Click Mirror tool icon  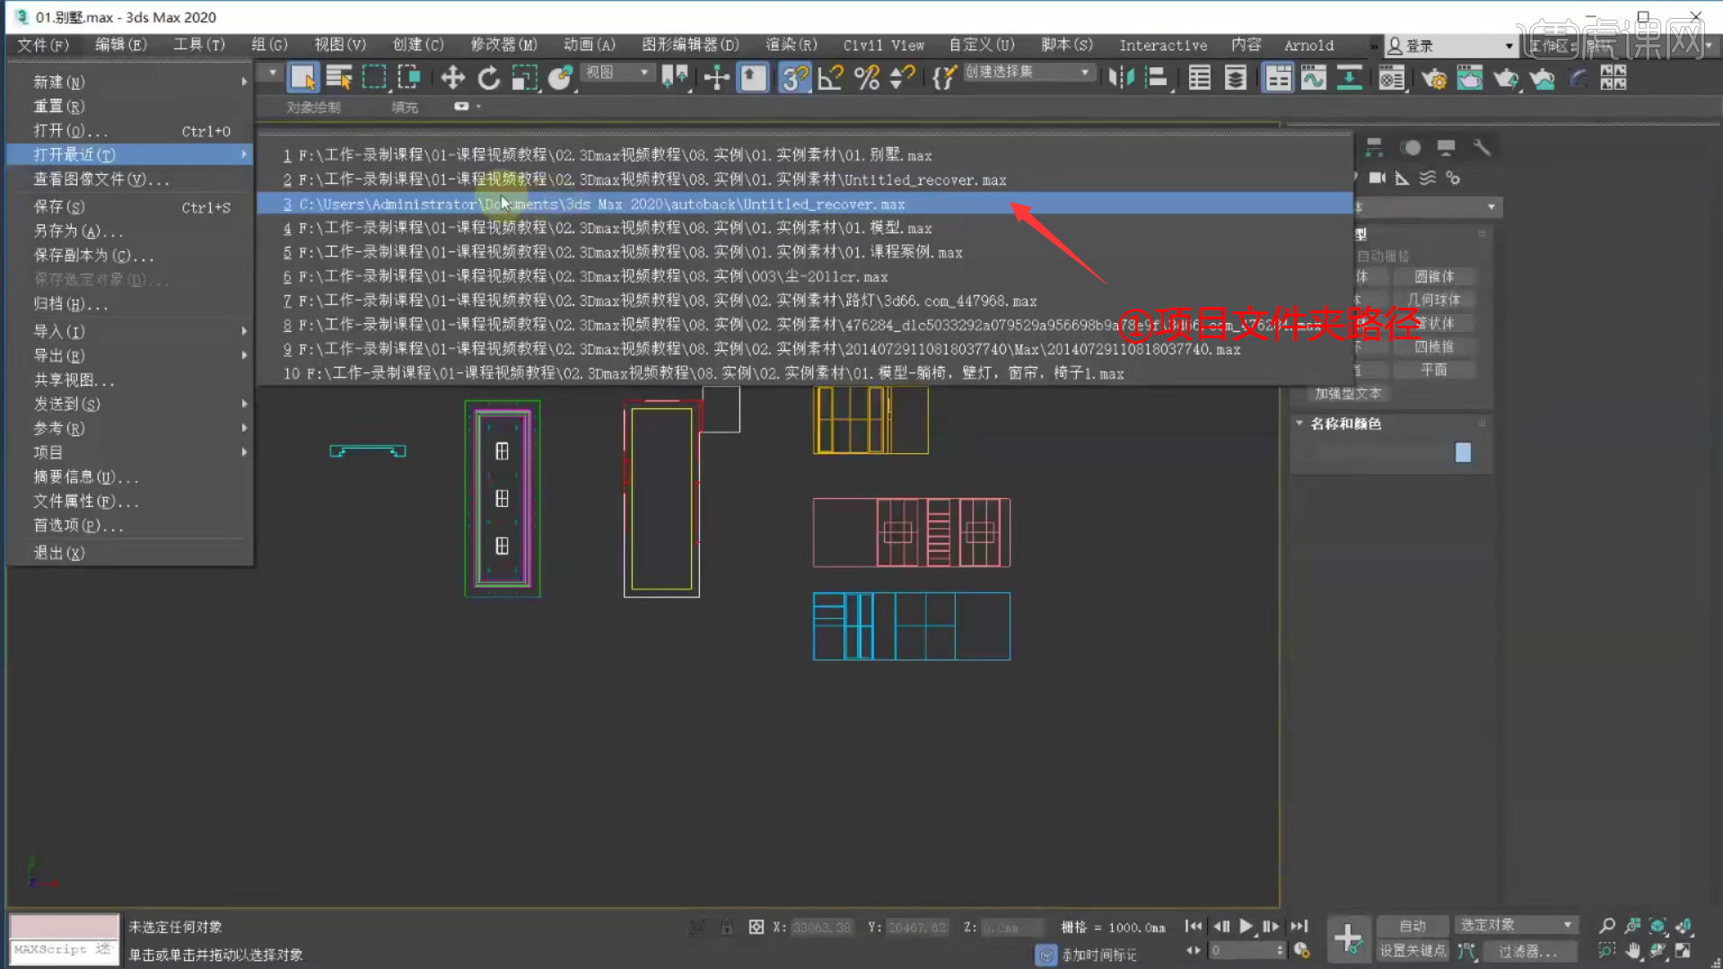click(x=1121, y=78)
